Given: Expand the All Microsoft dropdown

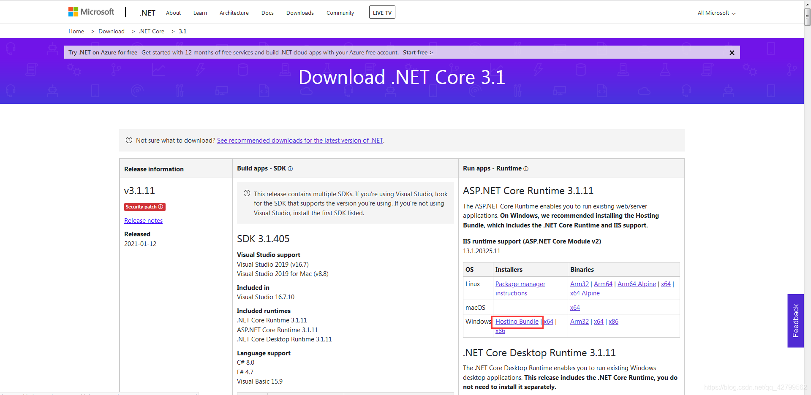Looking at the screenshot, I should click(716, 13).
